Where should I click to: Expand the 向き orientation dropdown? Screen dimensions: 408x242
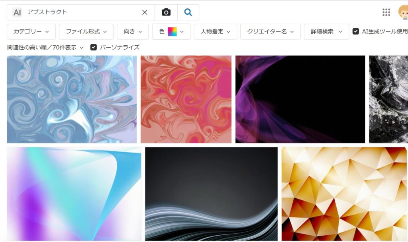point(133,31)
